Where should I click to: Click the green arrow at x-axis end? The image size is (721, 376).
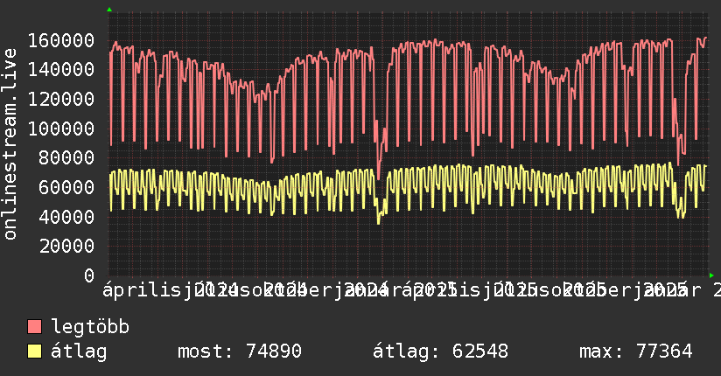click(x=711, y=275)
